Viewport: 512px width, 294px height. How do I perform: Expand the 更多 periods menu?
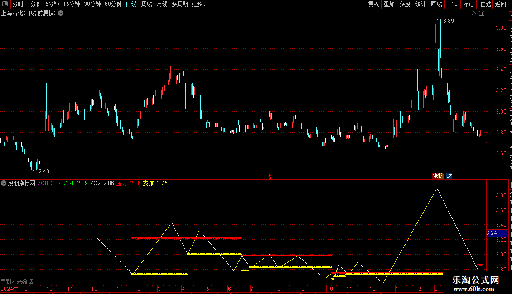(199, 4)
